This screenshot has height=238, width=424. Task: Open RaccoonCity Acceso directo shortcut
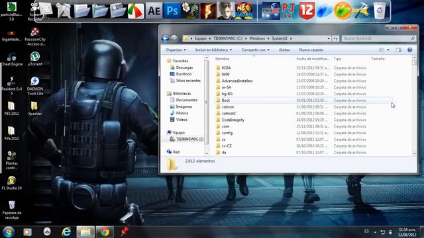(x=35, y=36)
